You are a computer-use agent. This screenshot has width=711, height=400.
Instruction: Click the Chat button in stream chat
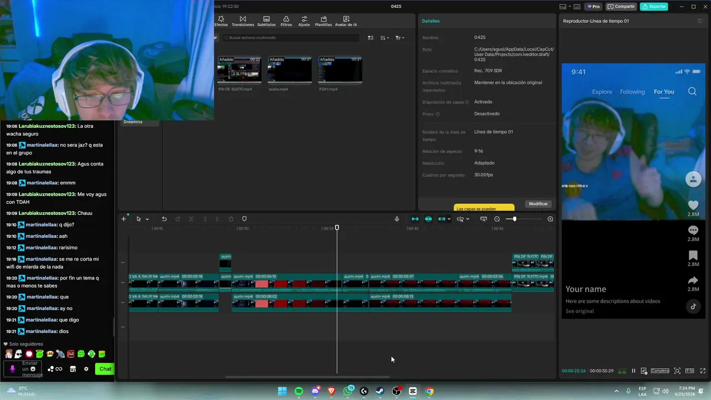(x=105, y=369)
